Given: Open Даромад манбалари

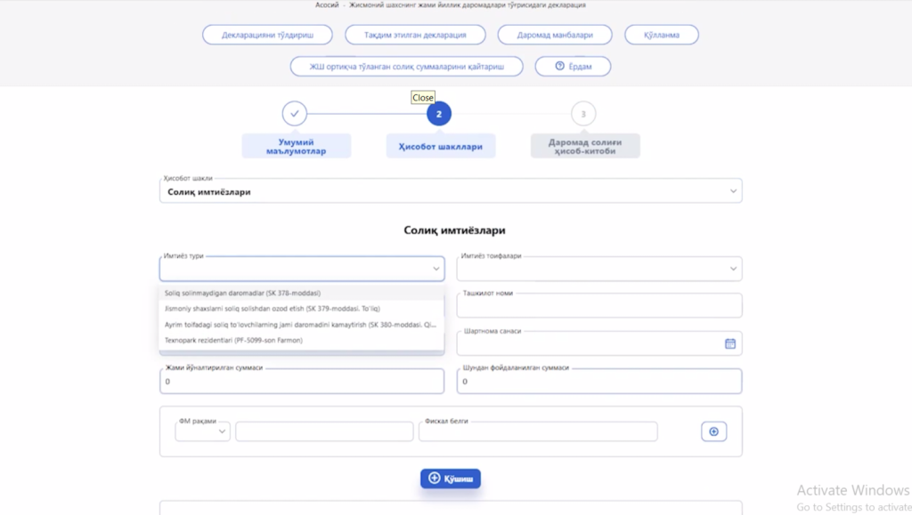Looking at the screenshot, I should tap(555, 35).
